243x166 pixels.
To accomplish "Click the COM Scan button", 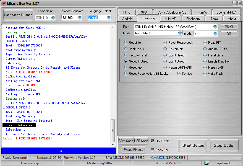I will pyautogui.click(x=126, y=141).
